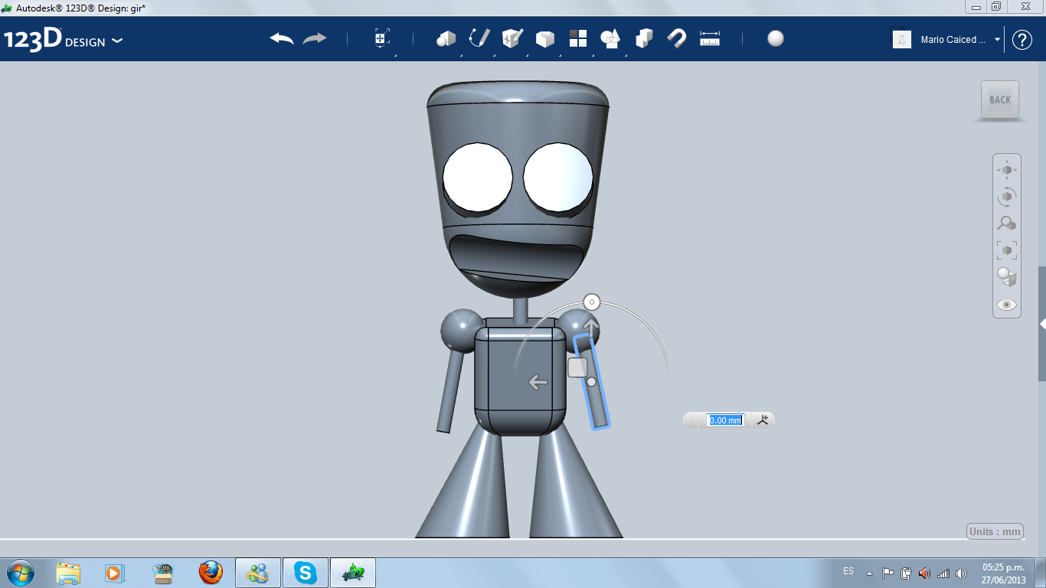Click the Units : mm button
Image resolution: width=1046 pixels, height=588 pixels.
995,532
